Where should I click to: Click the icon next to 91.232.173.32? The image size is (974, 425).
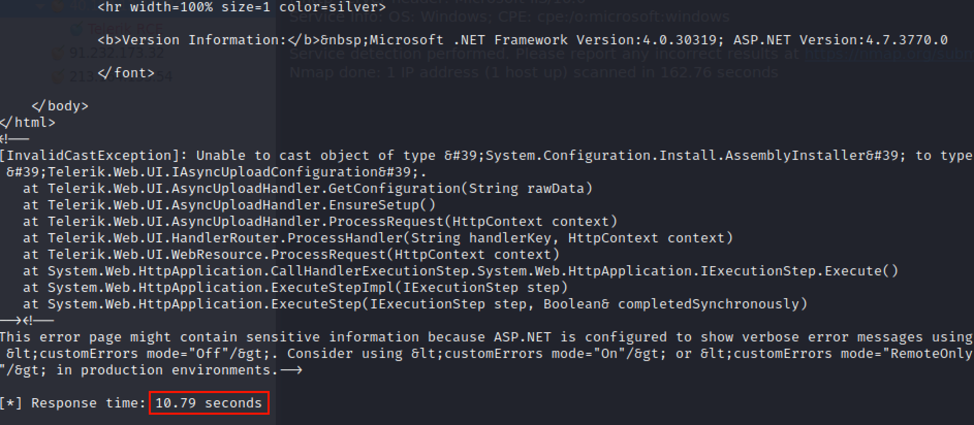(58, 53)
